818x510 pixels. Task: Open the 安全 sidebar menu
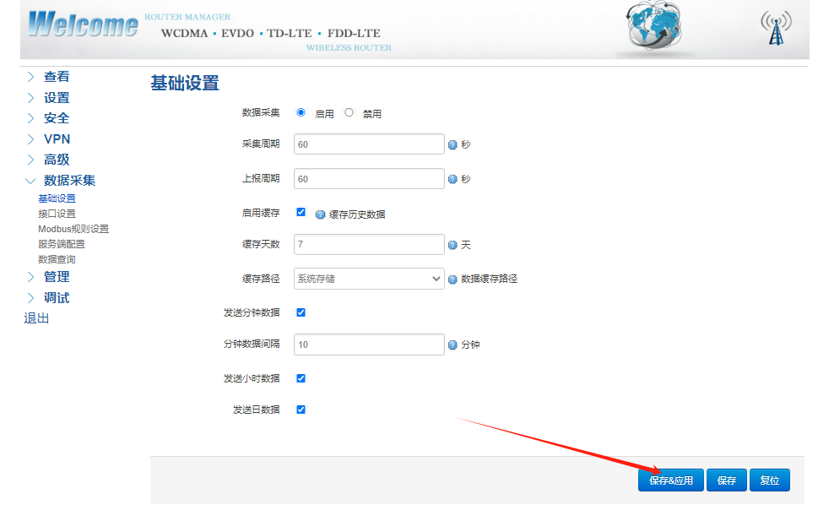tap(57, 118)
